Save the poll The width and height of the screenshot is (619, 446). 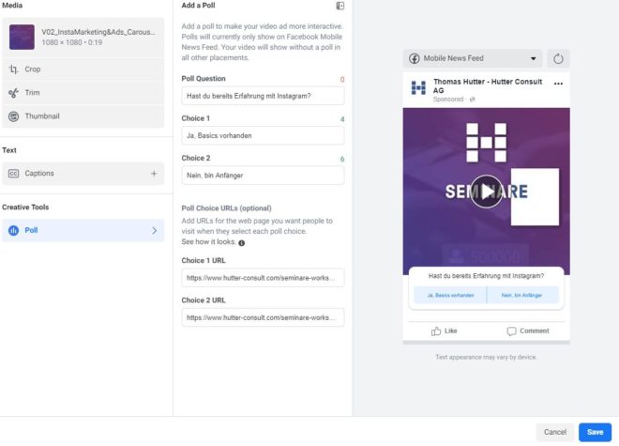[595, 432]
